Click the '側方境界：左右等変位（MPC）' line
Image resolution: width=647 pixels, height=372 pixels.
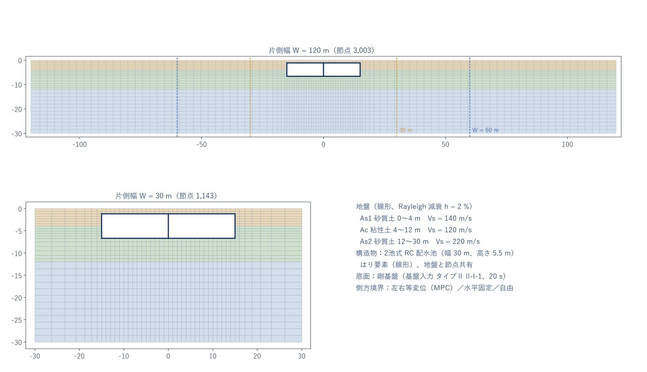click(x=435, y=288)
